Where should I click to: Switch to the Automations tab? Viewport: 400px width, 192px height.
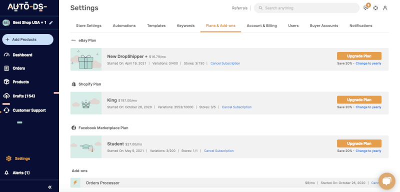click(124, 26)
